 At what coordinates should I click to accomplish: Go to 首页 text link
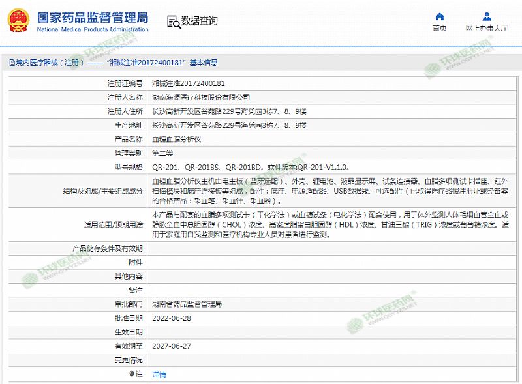coord(440,28)
